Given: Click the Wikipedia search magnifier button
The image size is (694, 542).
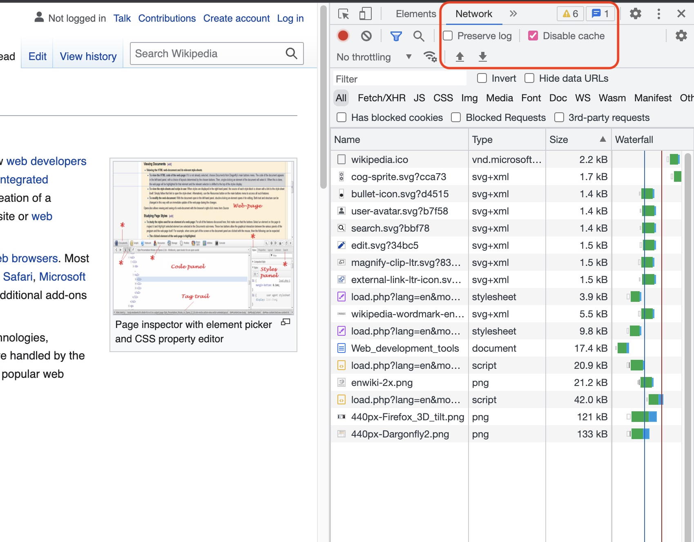Looking at the screenshot, I should [291, 54].
